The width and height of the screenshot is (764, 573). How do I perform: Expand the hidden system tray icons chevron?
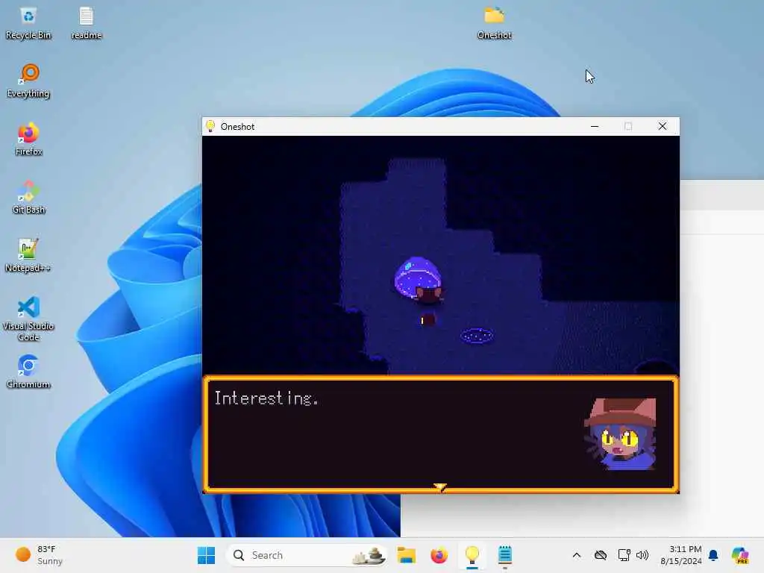(577, 555)
